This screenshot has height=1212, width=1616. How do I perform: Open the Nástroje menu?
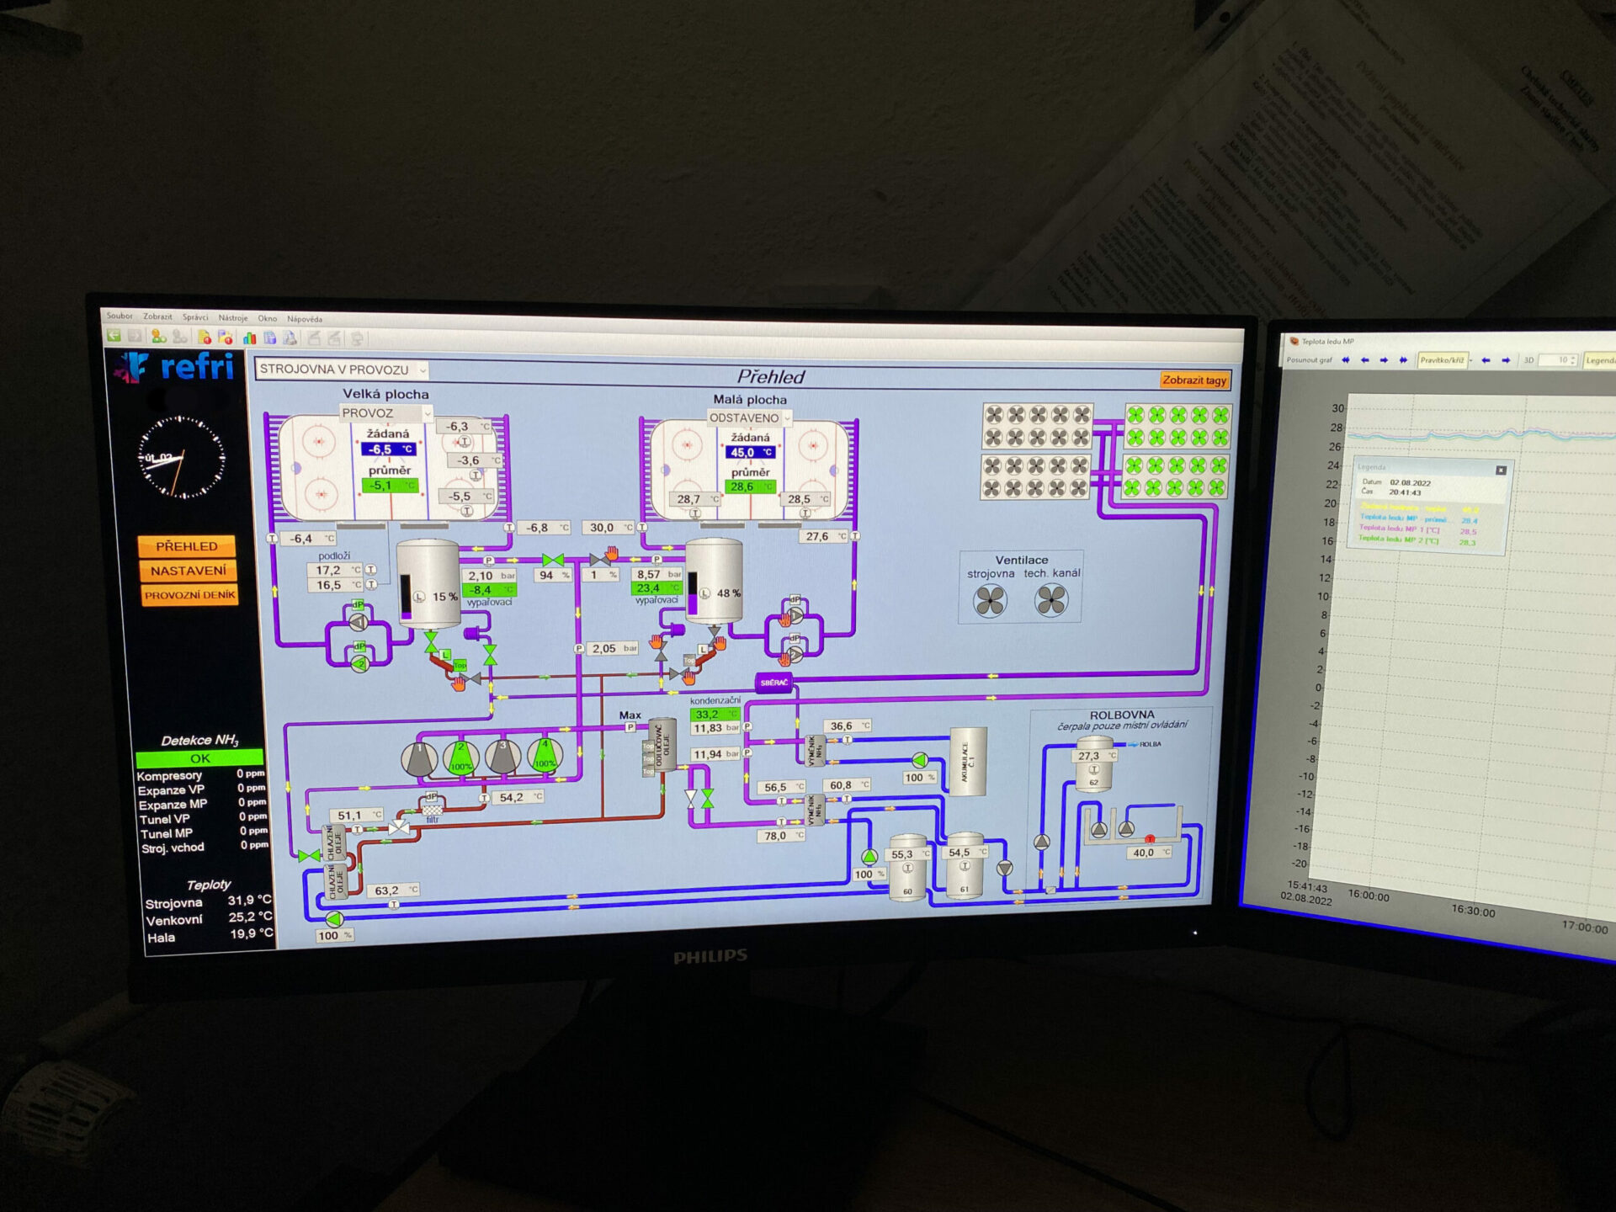click(233, 318)
